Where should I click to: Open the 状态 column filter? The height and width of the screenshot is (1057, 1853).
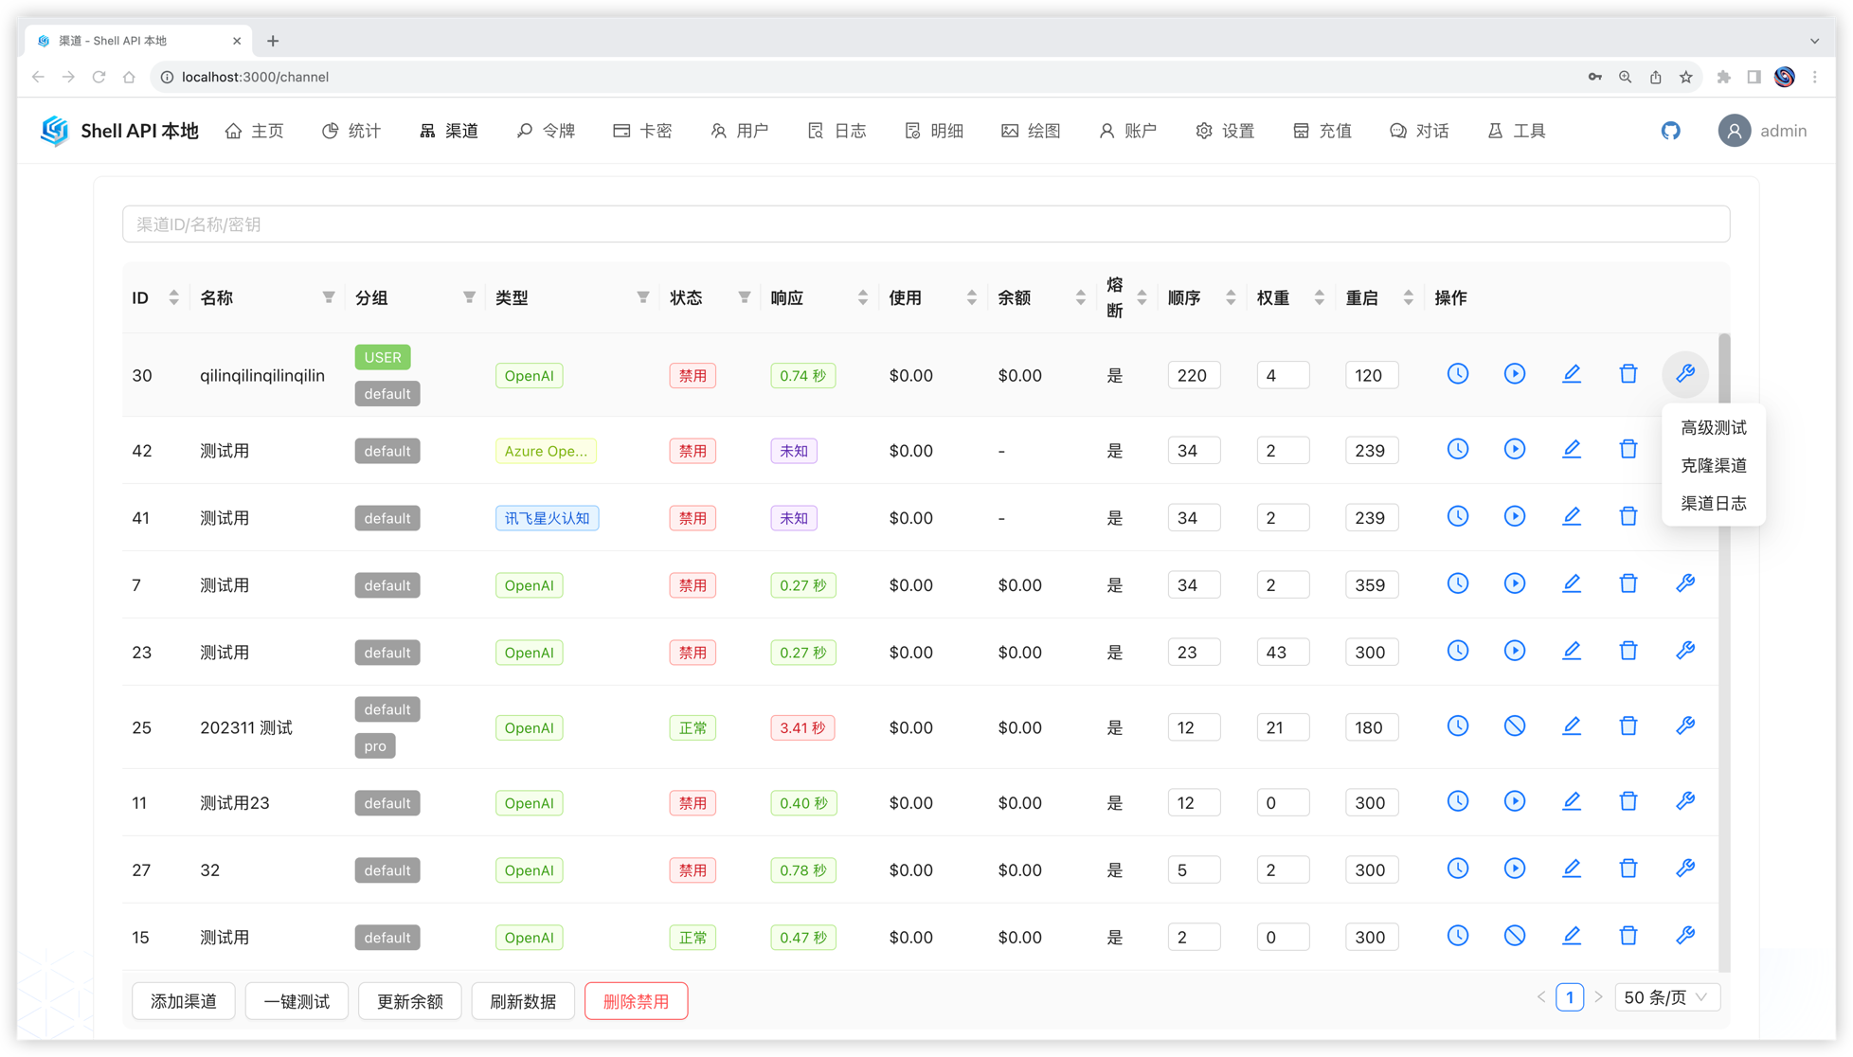tap(745, 297)
